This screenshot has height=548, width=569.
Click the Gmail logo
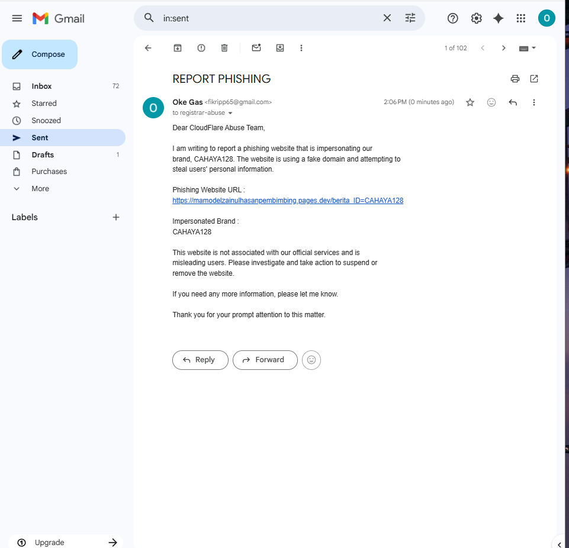[x=59, y=18]
